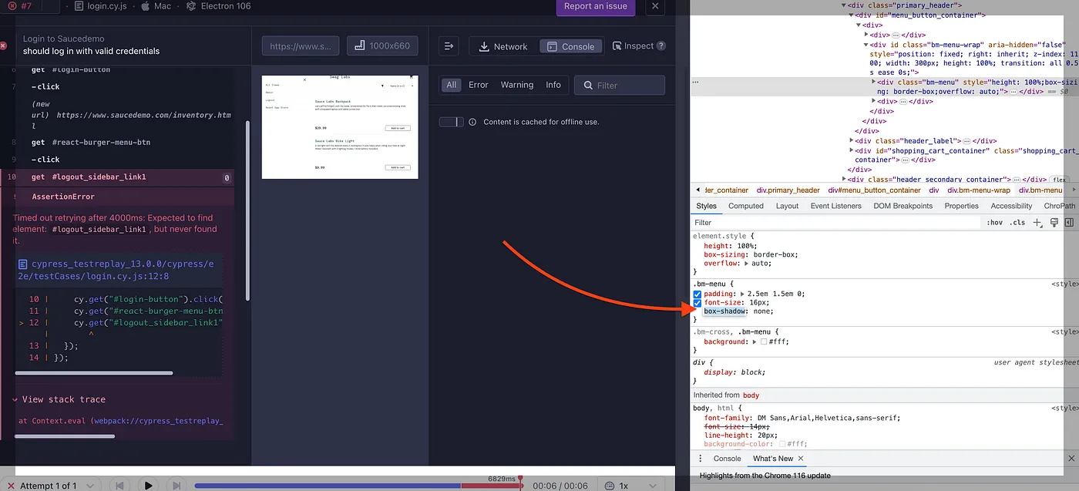Select the Error log filter
The image size is (1079, 491).
tap(479, 85)
